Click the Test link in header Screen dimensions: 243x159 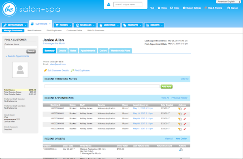(152, 8)
